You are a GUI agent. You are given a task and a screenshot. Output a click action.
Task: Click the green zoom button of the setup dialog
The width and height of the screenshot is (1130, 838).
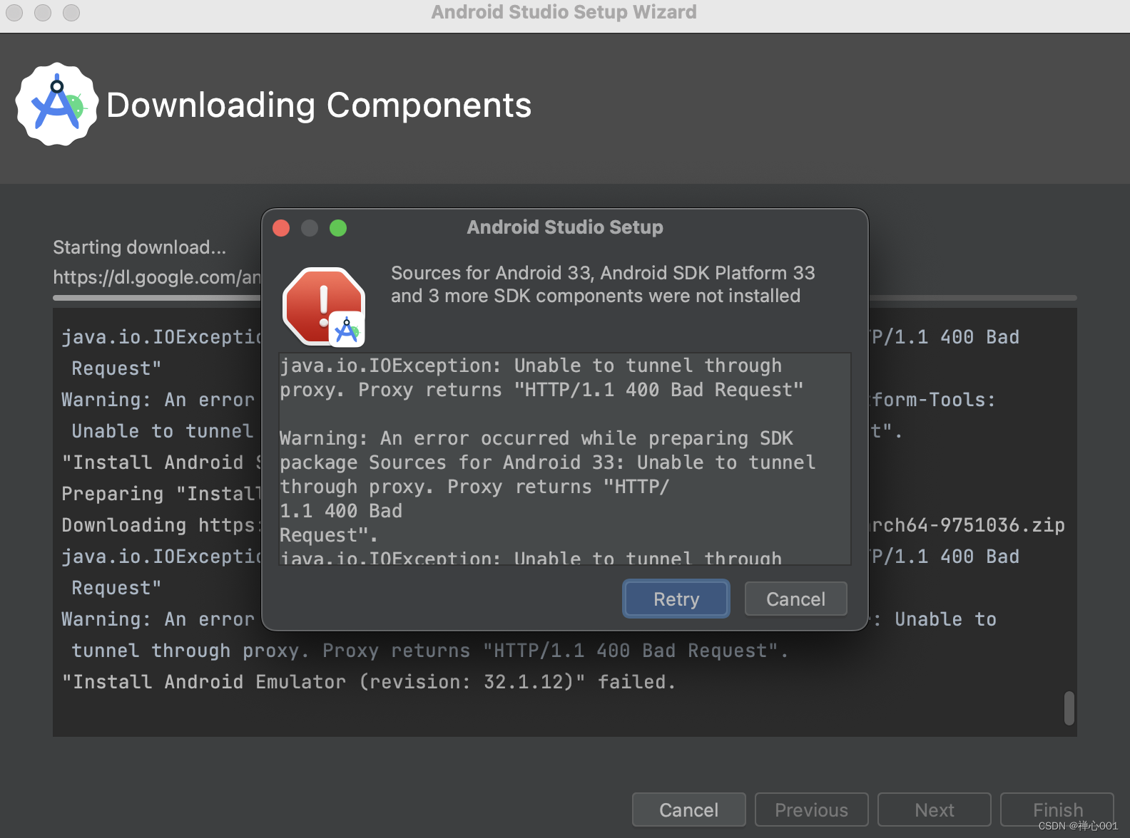tap(338, 228)
